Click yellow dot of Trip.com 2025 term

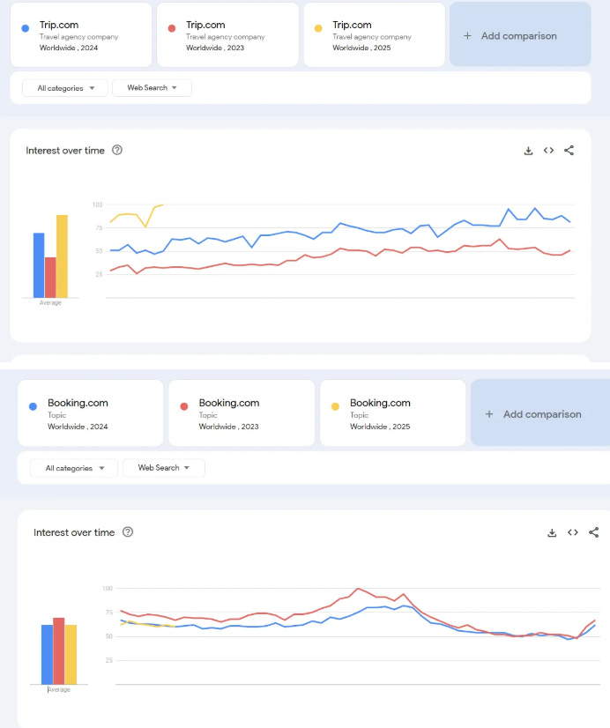tap(318, 28)
